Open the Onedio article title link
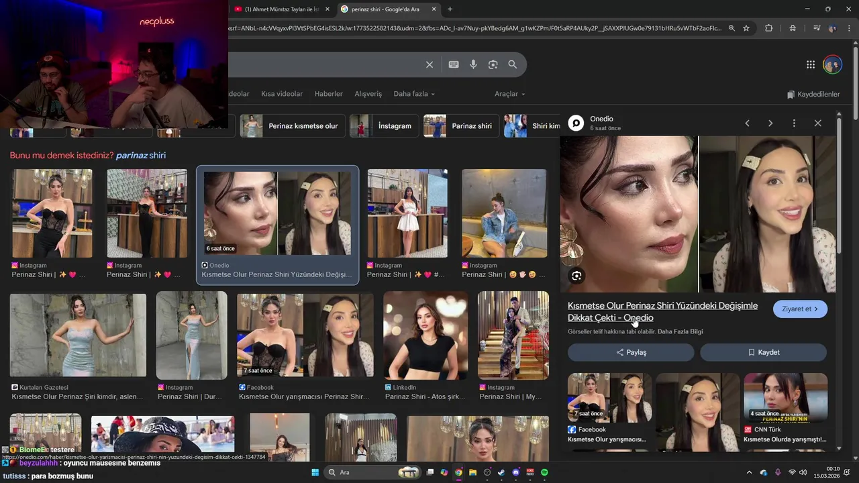Viewport: 859px width, 483px height. [x=662, y=311]
